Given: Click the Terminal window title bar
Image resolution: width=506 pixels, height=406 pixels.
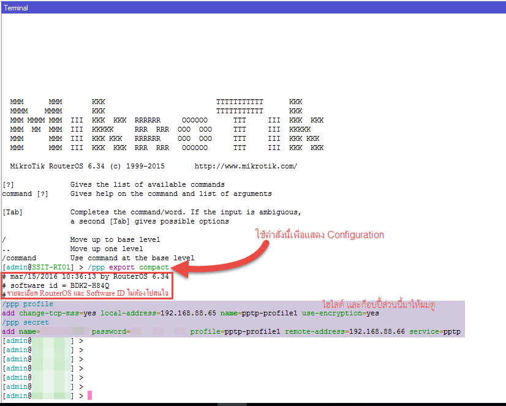Looking at the screenshot, I should click(254, 7).
